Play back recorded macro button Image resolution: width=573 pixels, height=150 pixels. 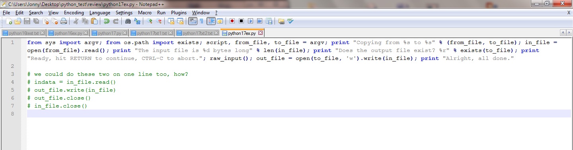pyautogui.click(x=251, y=21)
